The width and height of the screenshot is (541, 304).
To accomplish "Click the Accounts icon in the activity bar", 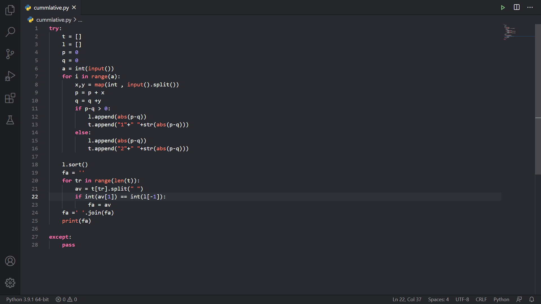I will [10, 261].
